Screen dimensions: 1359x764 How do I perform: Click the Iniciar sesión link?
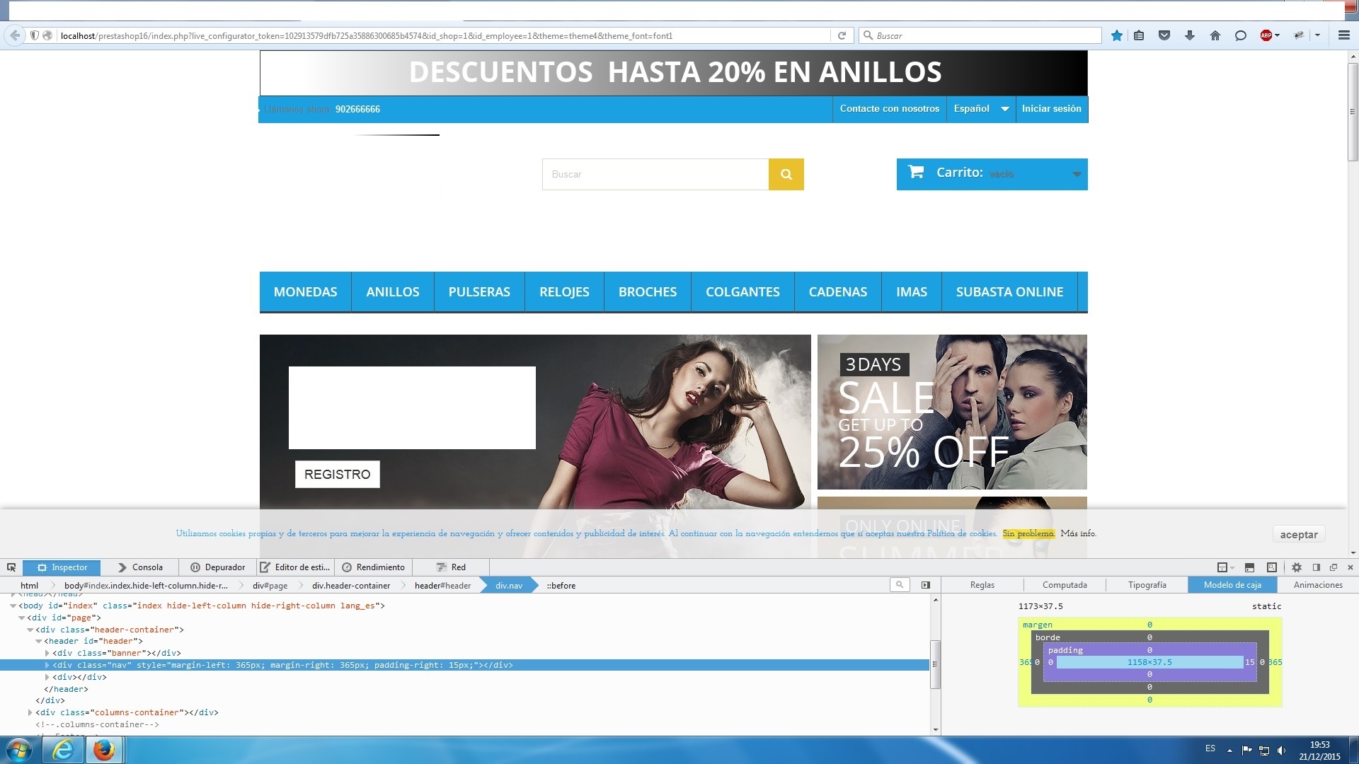pos(1052,109)
